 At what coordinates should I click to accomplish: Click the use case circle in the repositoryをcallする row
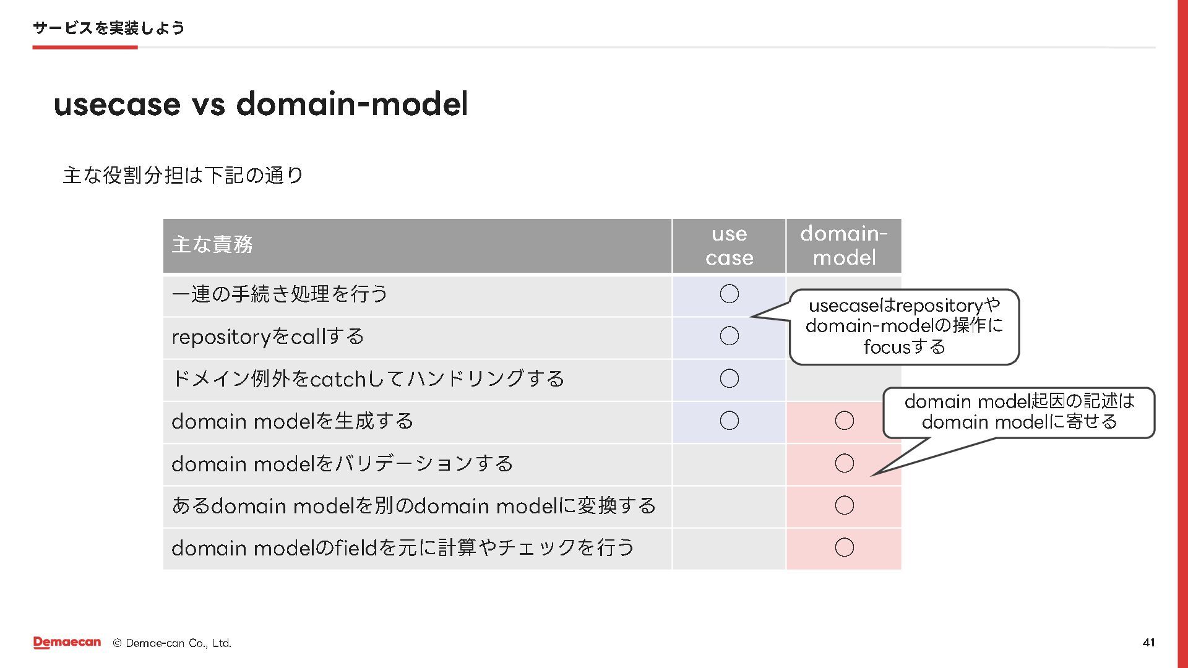730,336
